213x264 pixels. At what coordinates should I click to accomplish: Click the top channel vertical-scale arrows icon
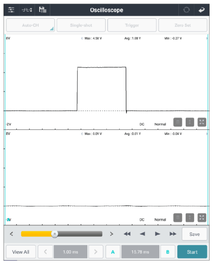pos(190,122)
